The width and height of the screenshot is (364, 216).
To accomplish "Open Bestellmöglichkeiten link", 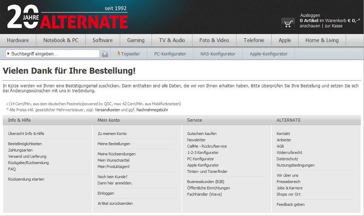I will [25, 144].
